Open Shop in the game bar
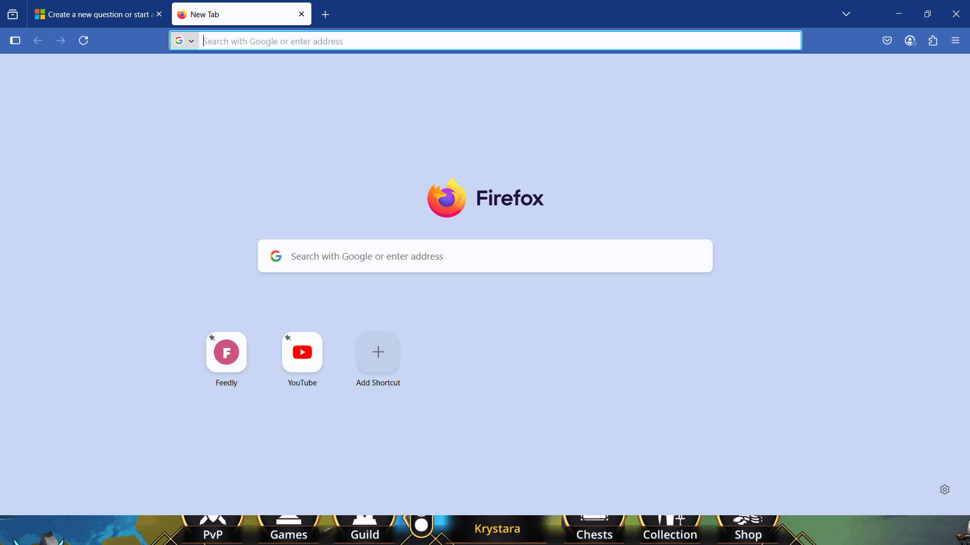Image resolution: width=970 pixels, height=545 pixels. (748, 530)
